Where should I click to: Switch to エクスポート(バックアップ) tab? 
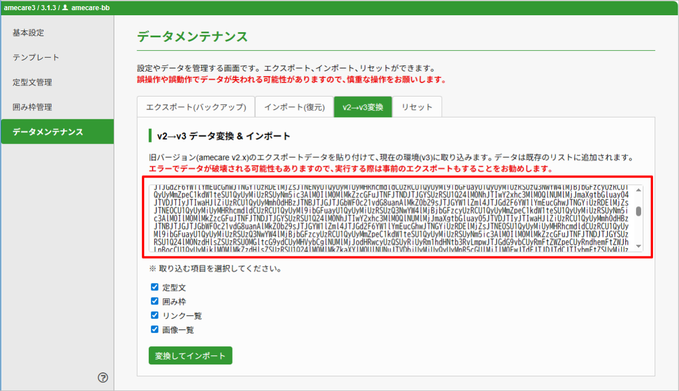pos(196,107)
